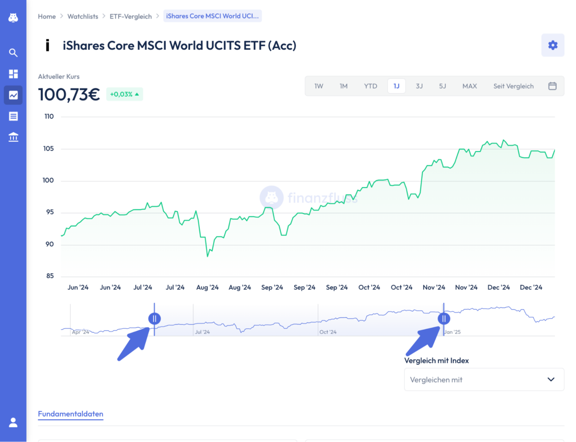Select the 1M time range

point(344,86)
